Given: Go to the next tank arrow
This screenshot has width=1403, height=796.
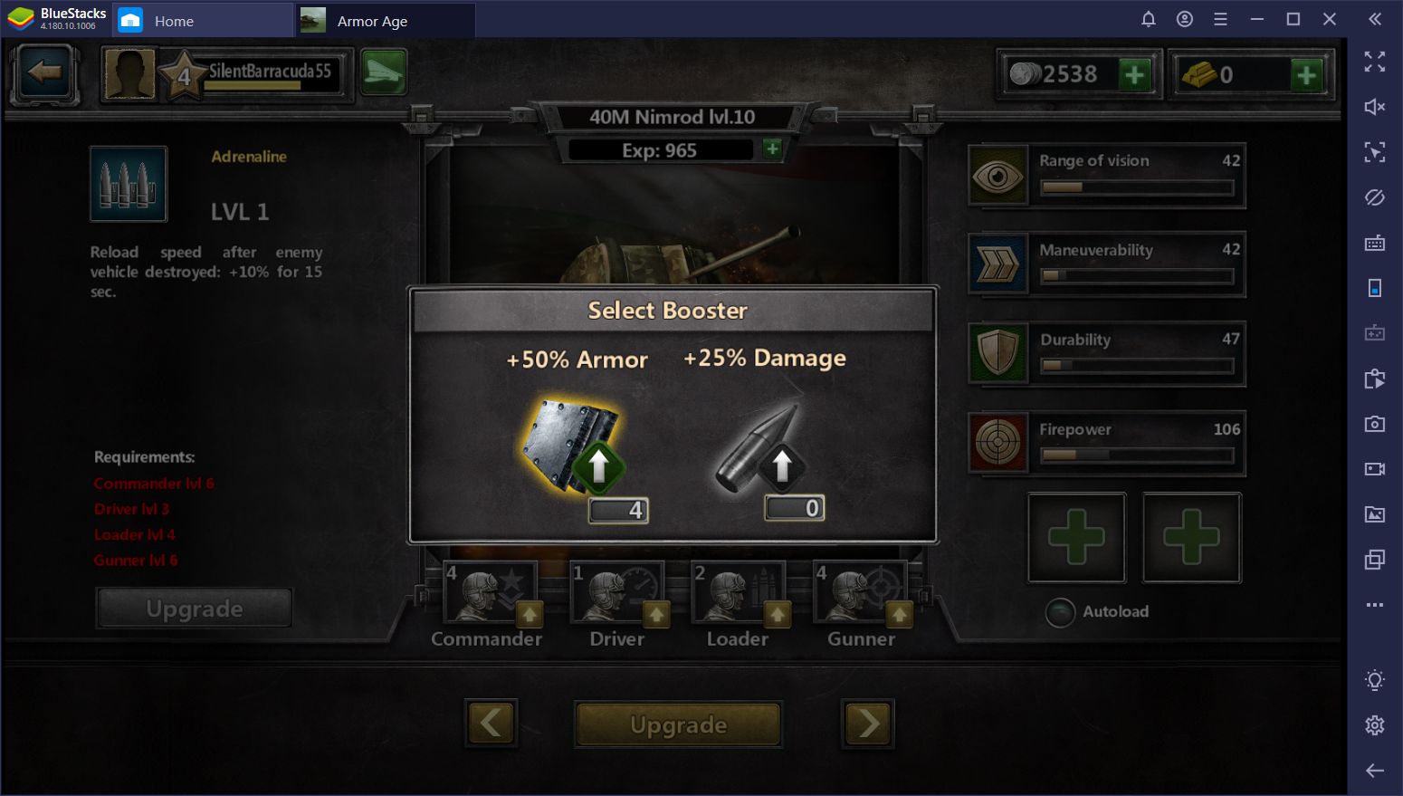Looking at the screenshot, I should (x=868, y=724).
